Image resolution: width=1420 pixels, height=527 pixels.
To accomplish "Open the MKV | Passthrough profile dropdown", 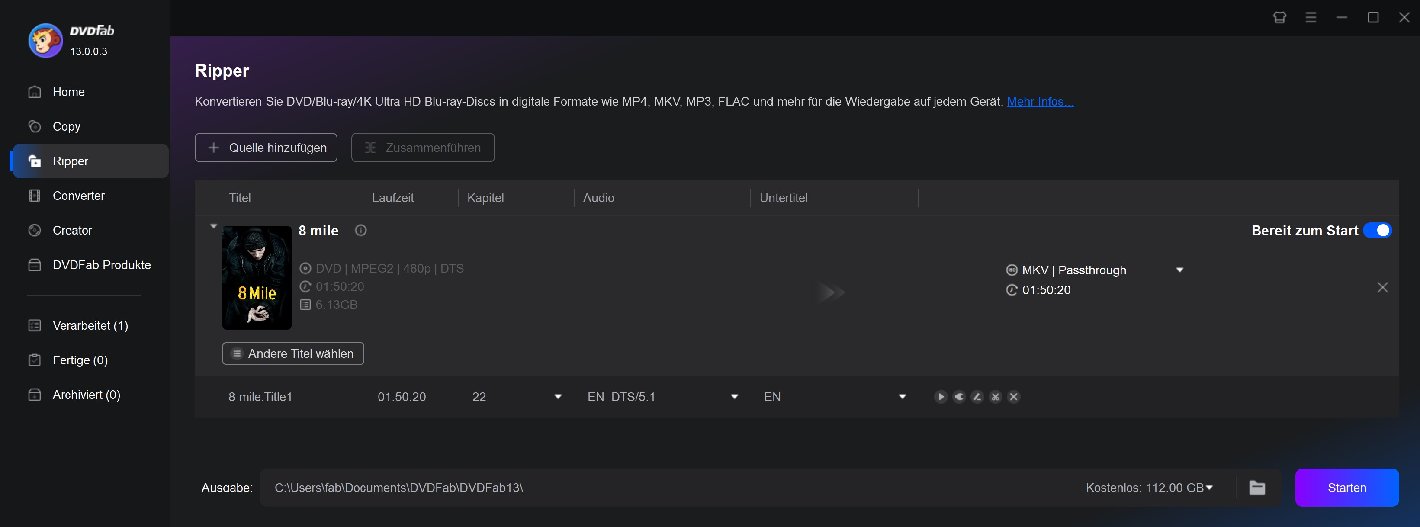I will coord(1180,270).
